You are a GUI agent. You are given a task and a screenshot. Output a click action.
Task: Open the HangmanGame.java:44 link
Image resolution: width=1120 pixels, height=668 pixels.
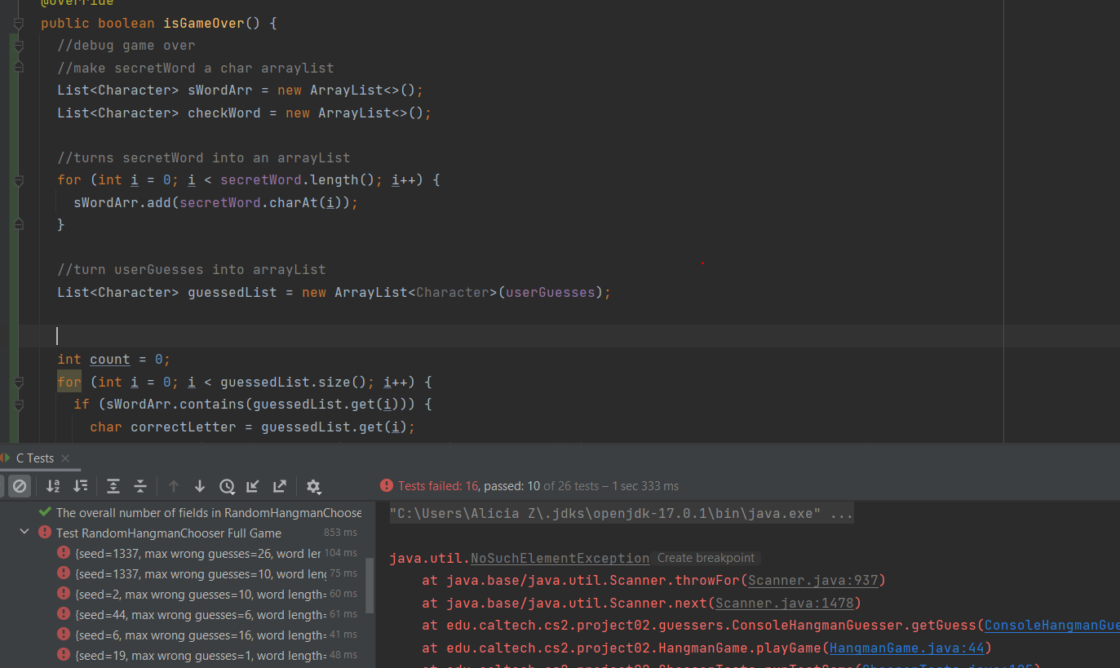point(908,648)
